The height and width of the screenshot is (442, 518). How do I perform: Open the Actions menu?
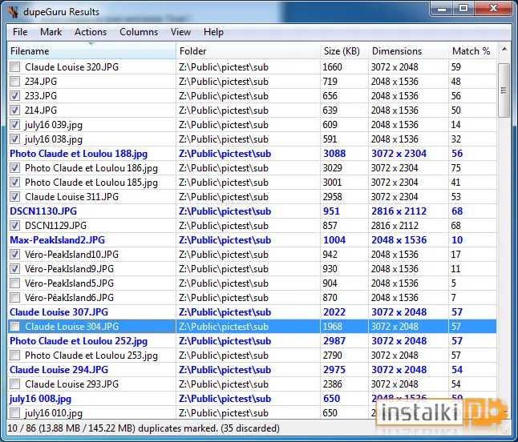pos(91,32)
